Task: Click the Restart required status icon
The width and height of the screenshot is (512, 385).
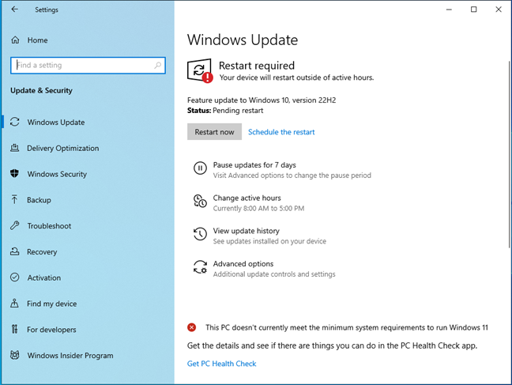Action: pyautogui.click(x=200, y=70)
